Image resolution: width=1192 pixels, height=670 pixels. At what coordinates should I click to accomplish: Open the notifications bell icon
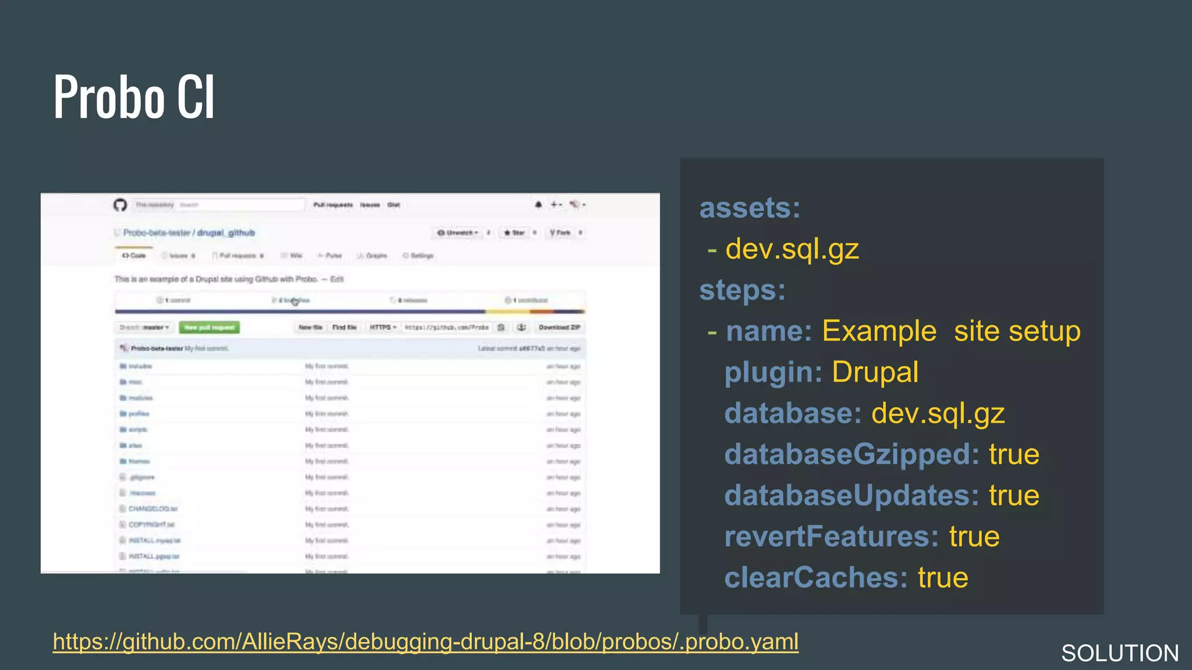pos(538,205)
